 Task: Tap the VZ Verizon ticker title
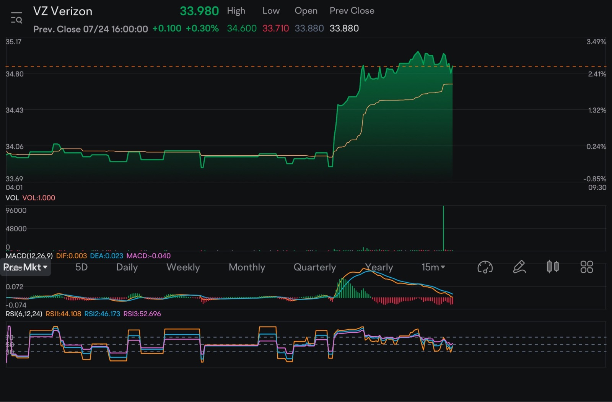(x=63, y=11)
